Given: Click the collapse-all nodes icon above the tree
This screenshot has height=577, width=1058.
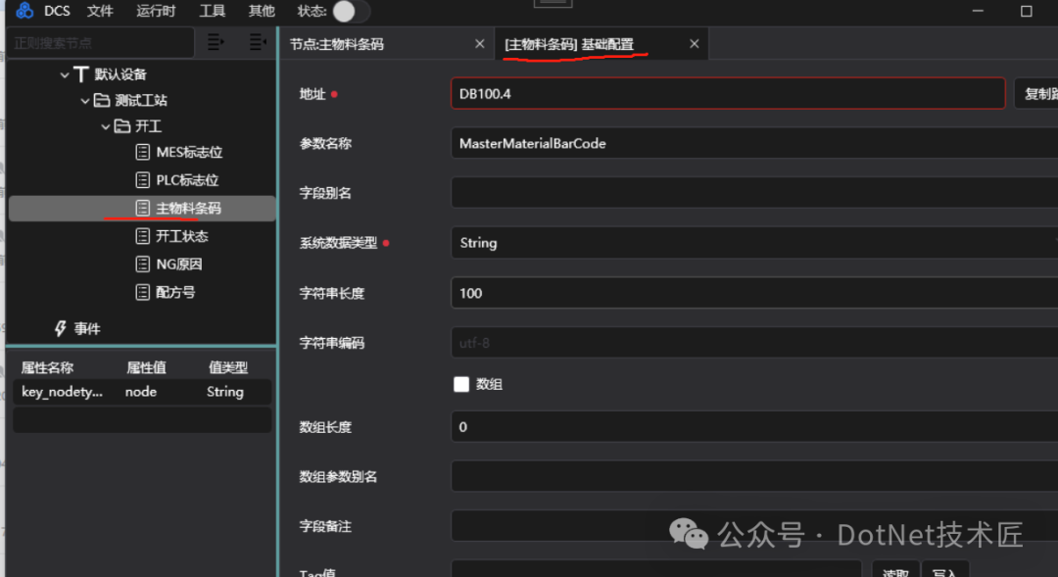Looking at the screenshot, I should coord(257,43).
